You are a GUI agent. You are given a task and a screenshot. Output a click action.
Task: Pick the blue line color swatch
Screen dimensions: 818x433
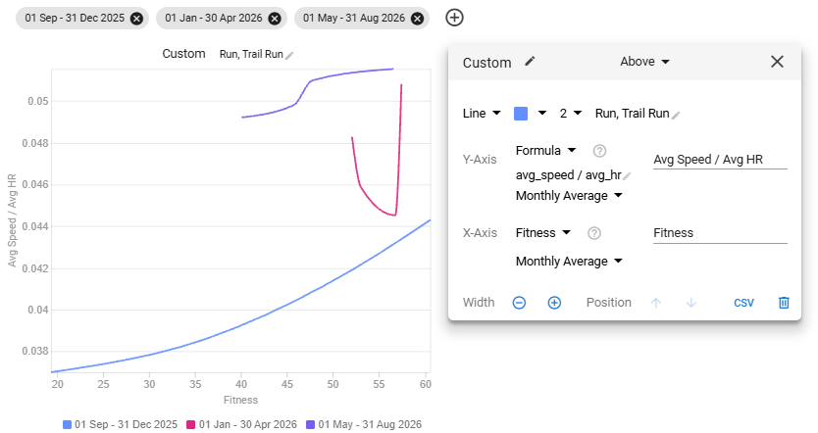tap(521, 114)
